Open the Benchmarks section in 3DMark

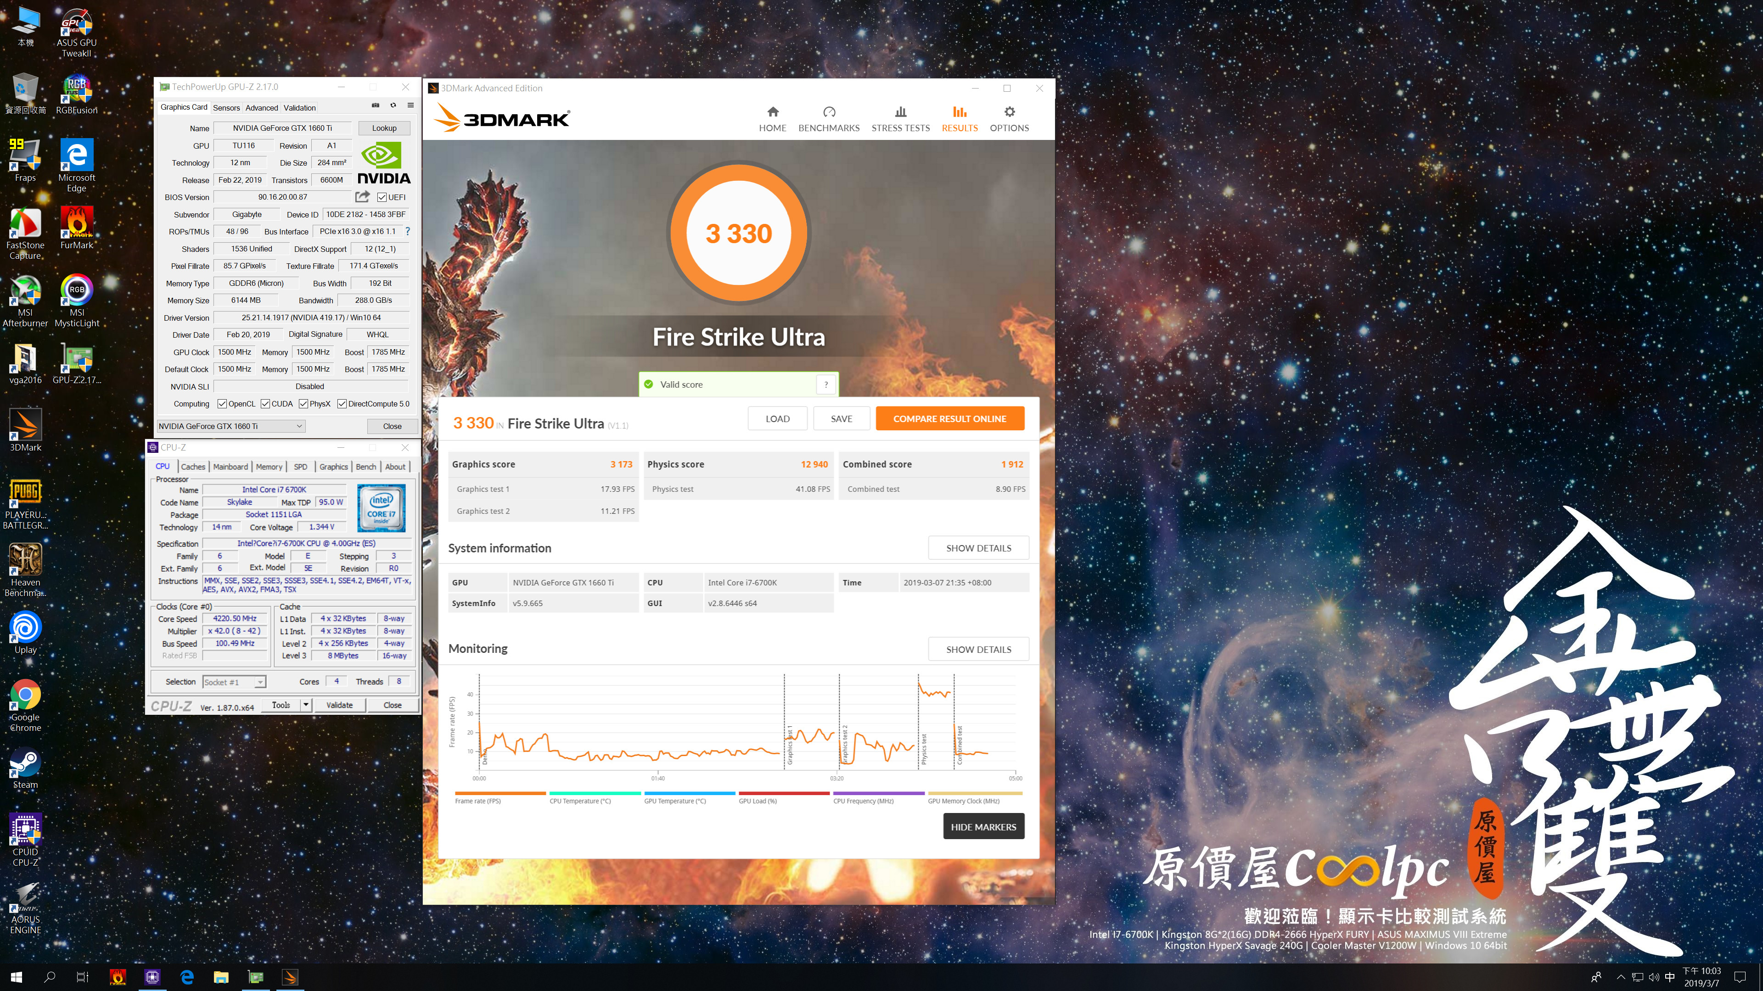tap(829, 118)
